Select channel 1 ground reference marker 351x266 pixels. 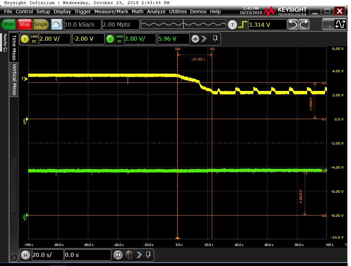pos(25,121)
